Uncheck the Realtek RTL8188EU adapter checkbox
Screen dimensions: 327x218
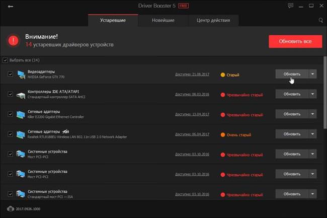coord(10,134)
